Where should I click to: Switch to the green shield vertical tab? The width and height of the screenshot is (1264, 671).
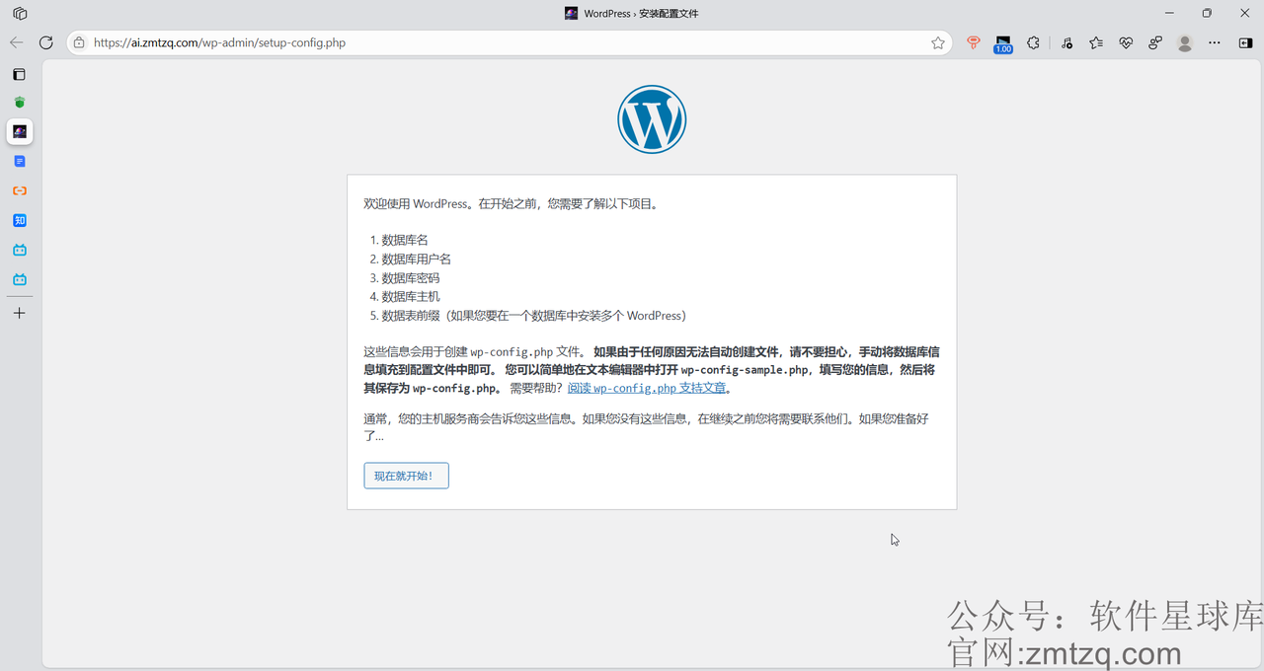click(19, 103)
